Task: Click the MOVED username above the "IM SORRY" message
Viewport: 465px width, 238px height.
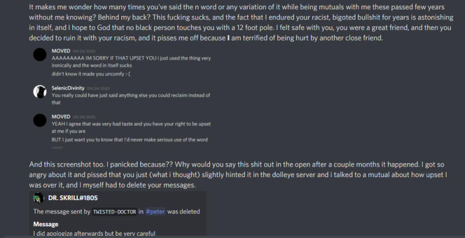Action: pos(61,51)
